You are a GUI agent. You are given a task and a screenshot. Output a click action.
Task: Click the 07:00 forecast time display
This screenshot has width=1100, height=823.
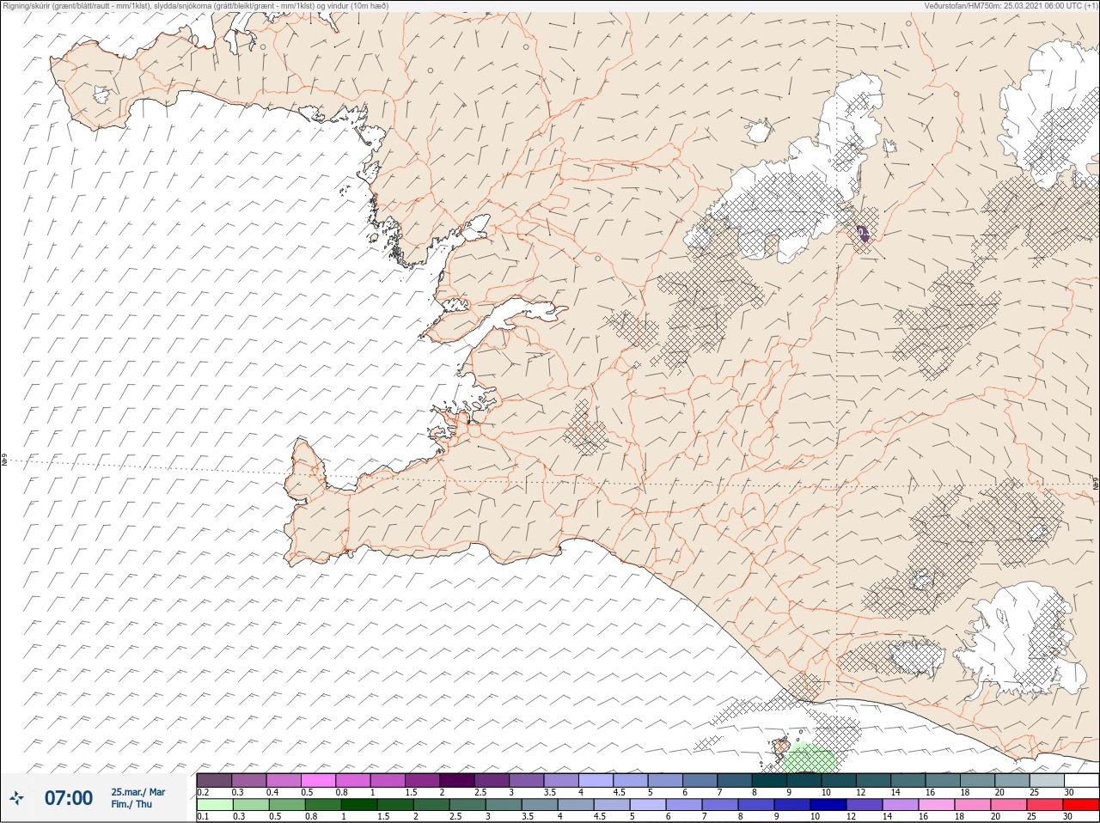coord(69,798)
